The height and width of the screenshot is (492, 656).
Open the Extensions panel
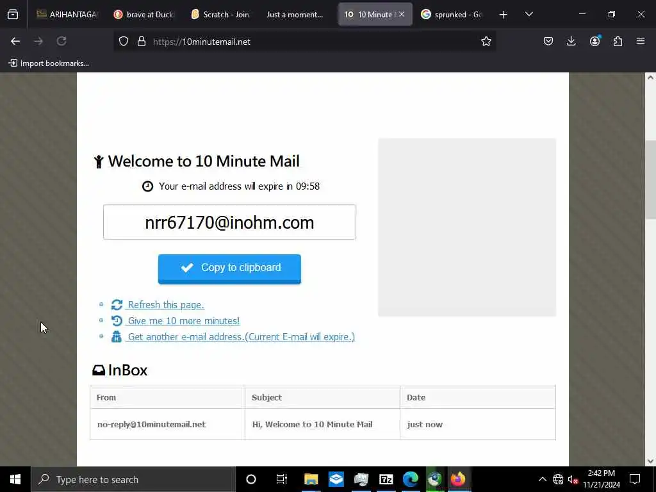(x=618, y=41)
